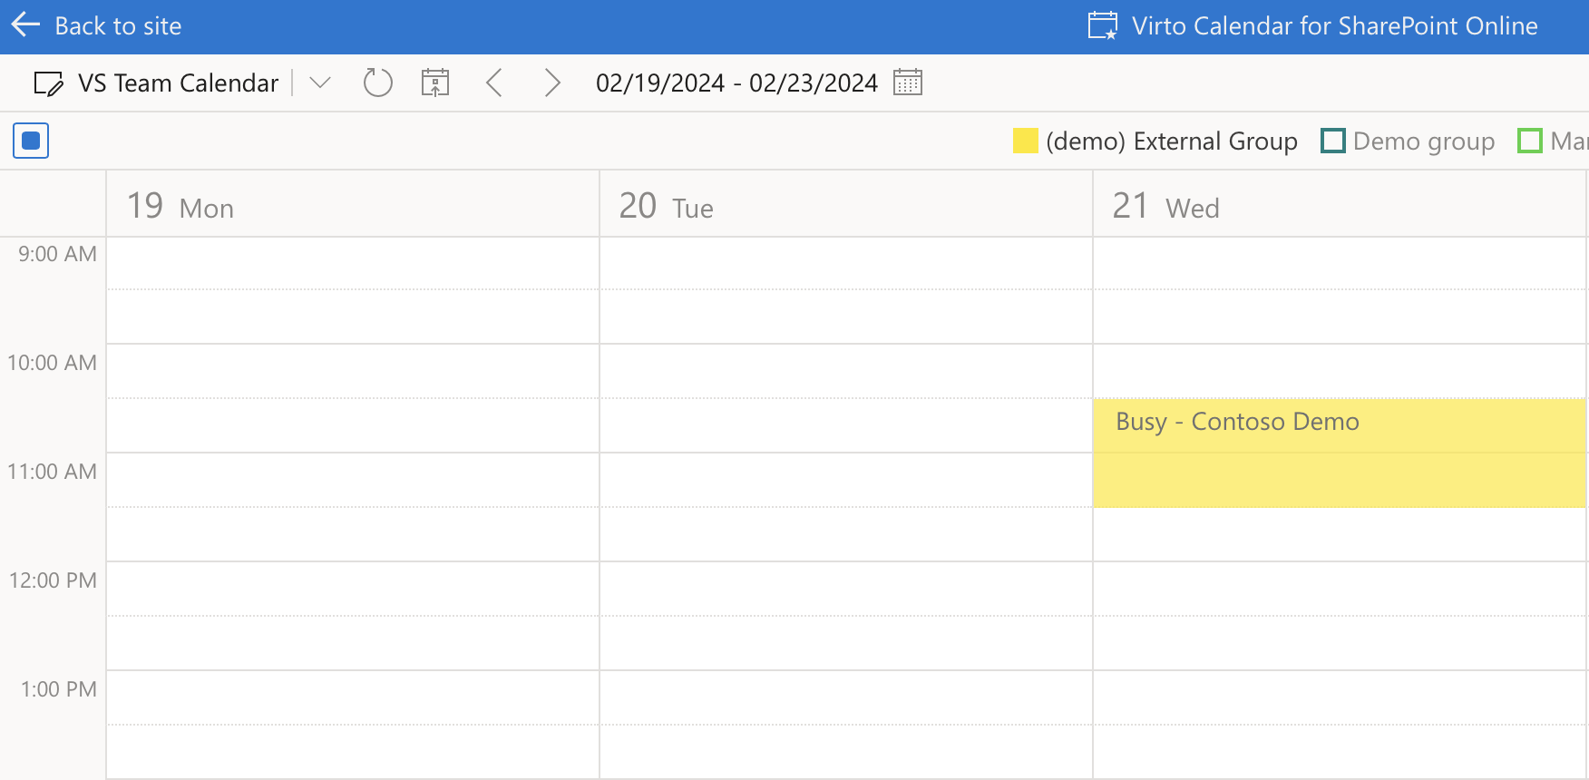Click the Back to site link
Image resolution: width=1589 pixels, height=780 pixels.
coord(118,25)
